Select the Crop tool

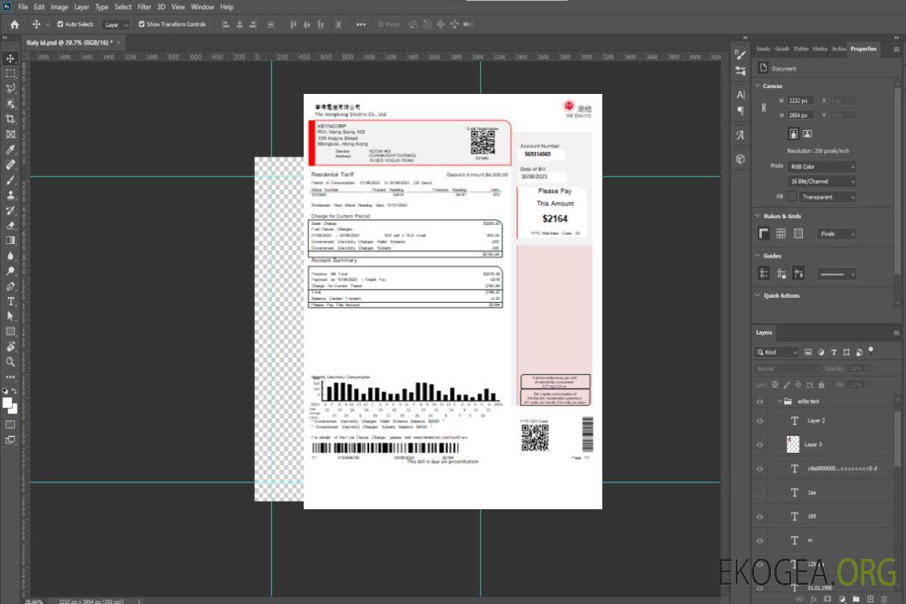tap(11, 119)
